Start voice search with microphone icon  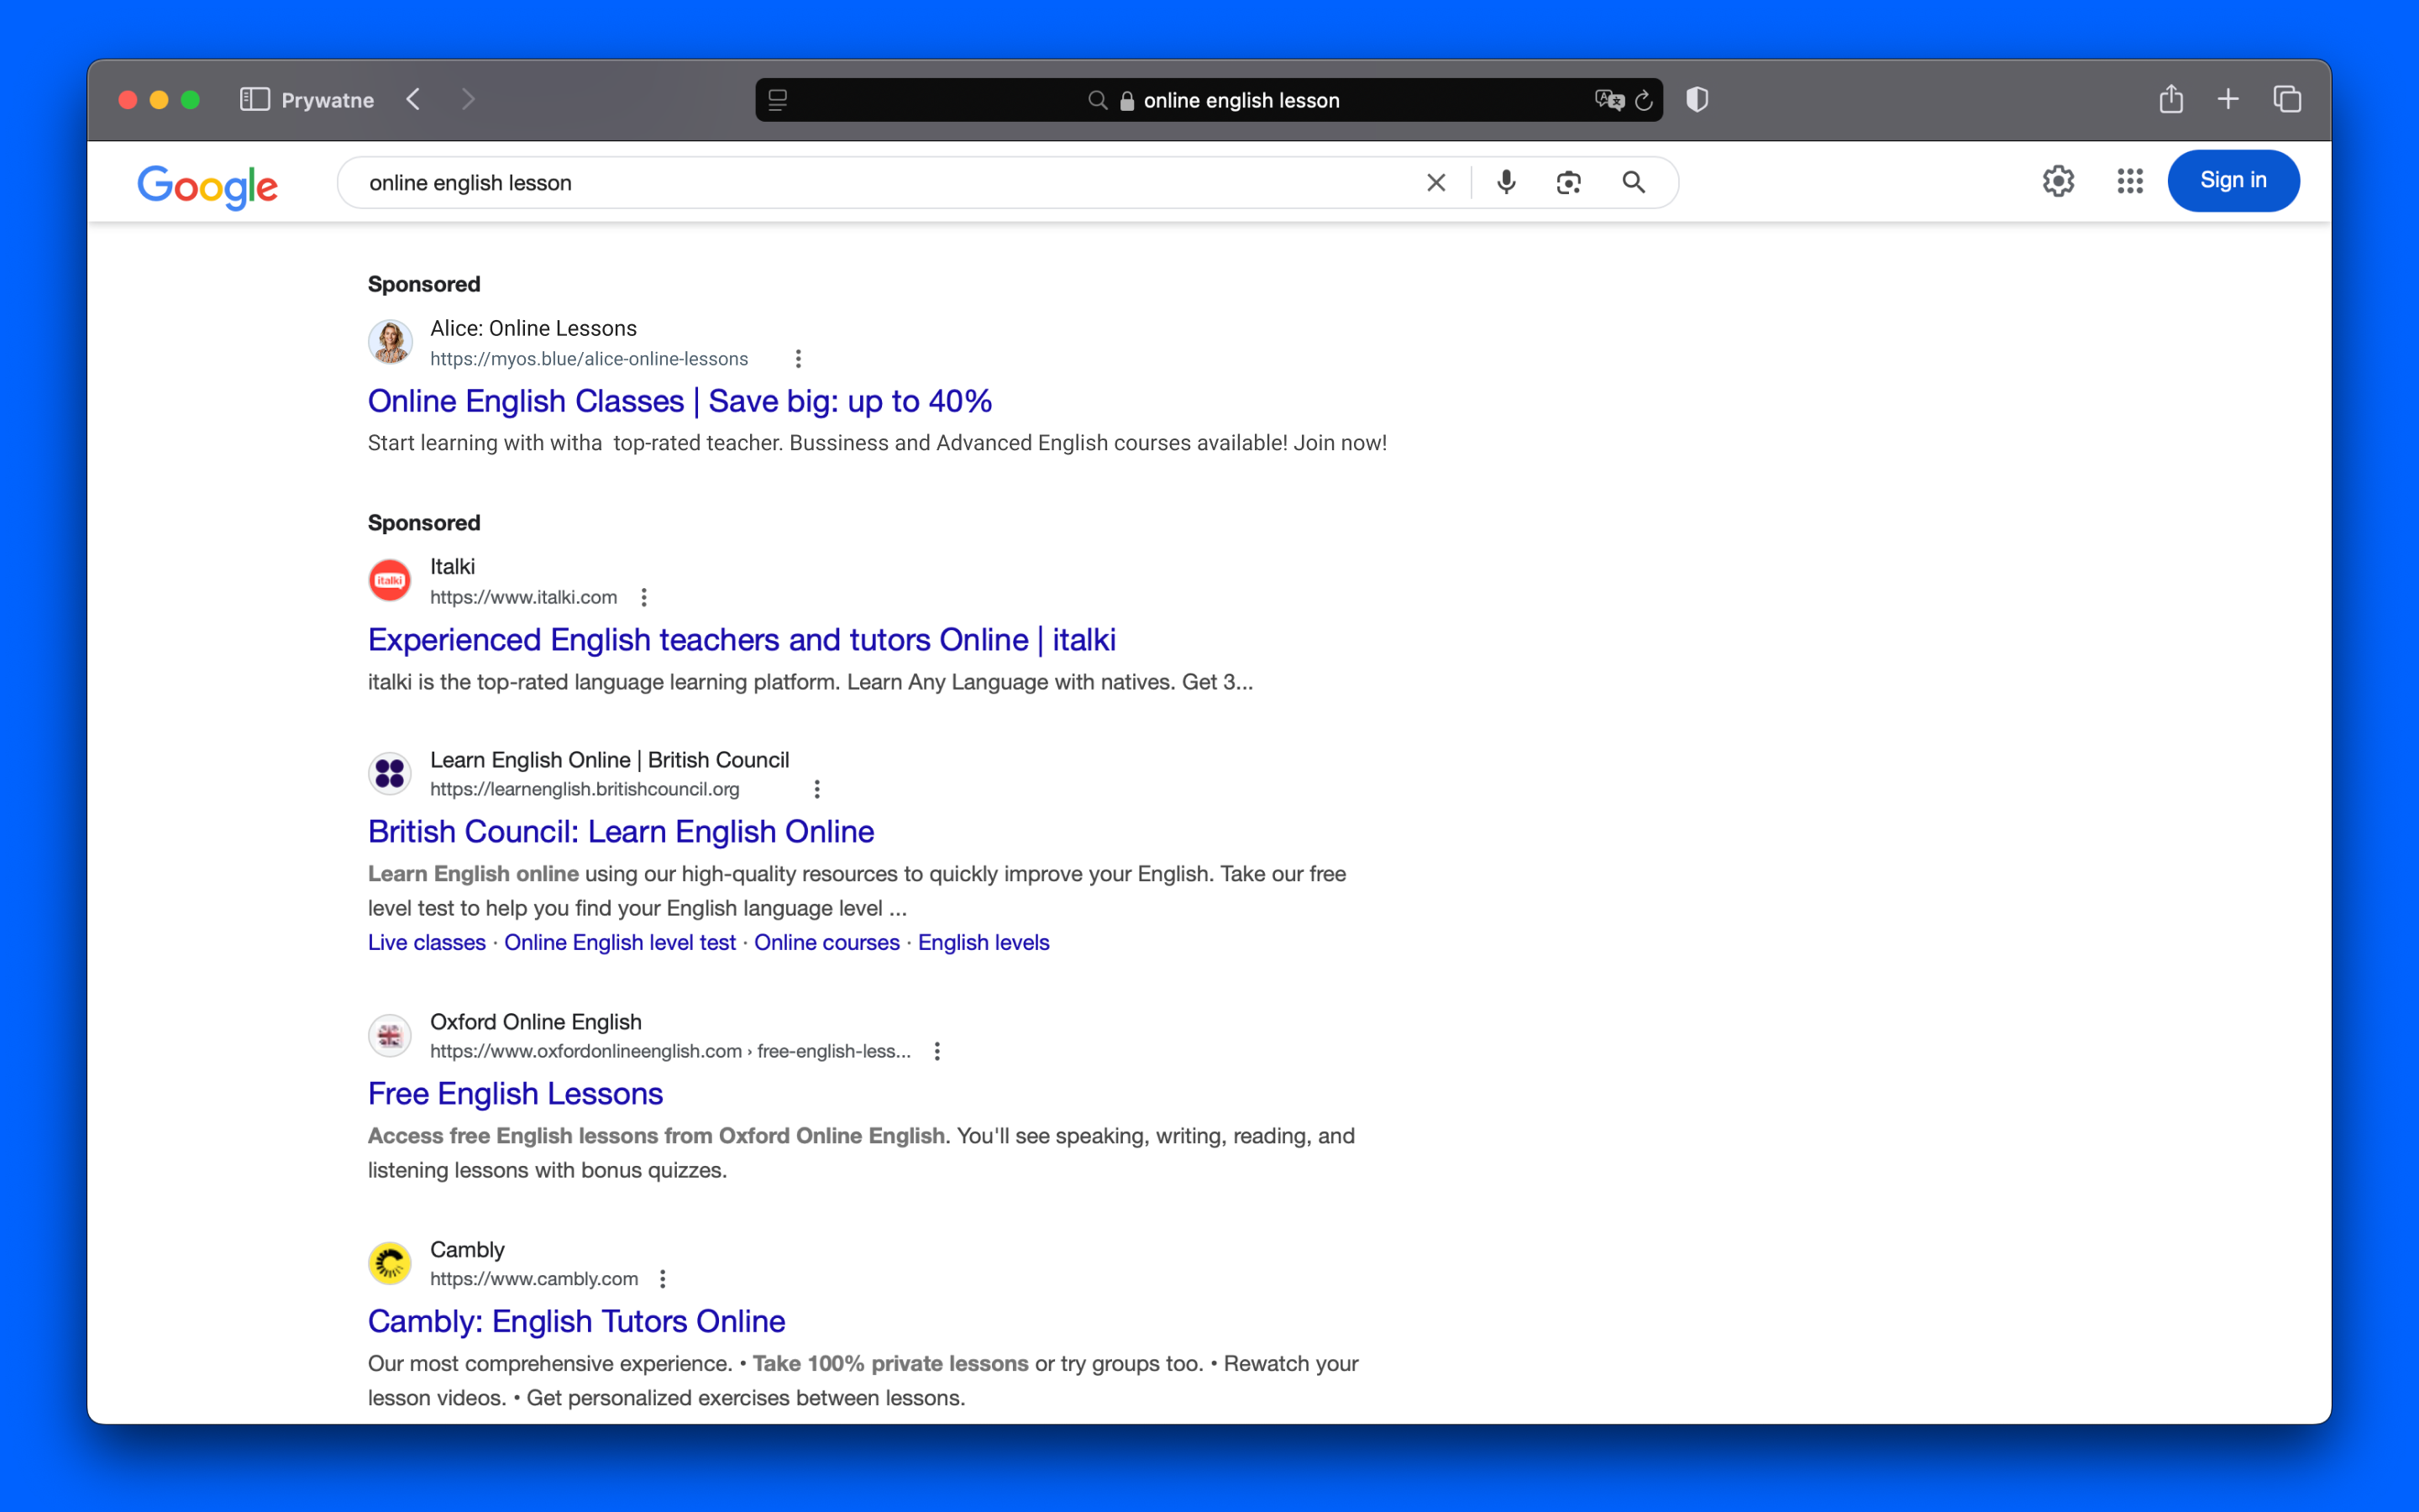pyautogui.click(x=1506, y=182)
